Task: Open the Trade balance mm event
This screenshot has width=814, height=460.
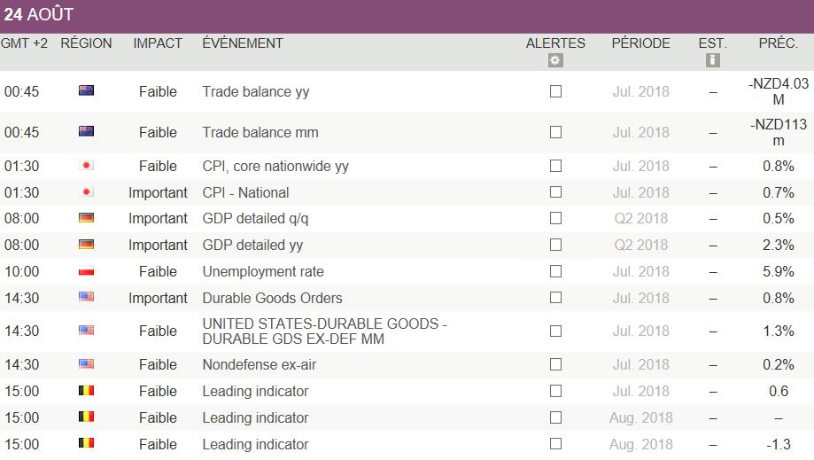Action: tap(260, 132)
